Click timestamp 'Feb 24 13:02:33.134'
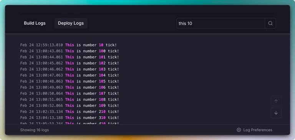The width and height of the screenshot is (295, 140). click(x=41, y=112)
